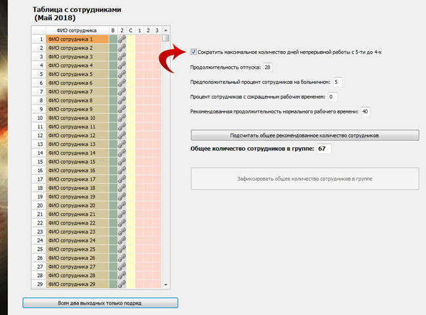Image resolution: width=426 pixels, height=315 pixels.
Task: Click chain link icon in employee row 16
Action: pyautogui.click(x=122, y=170)
